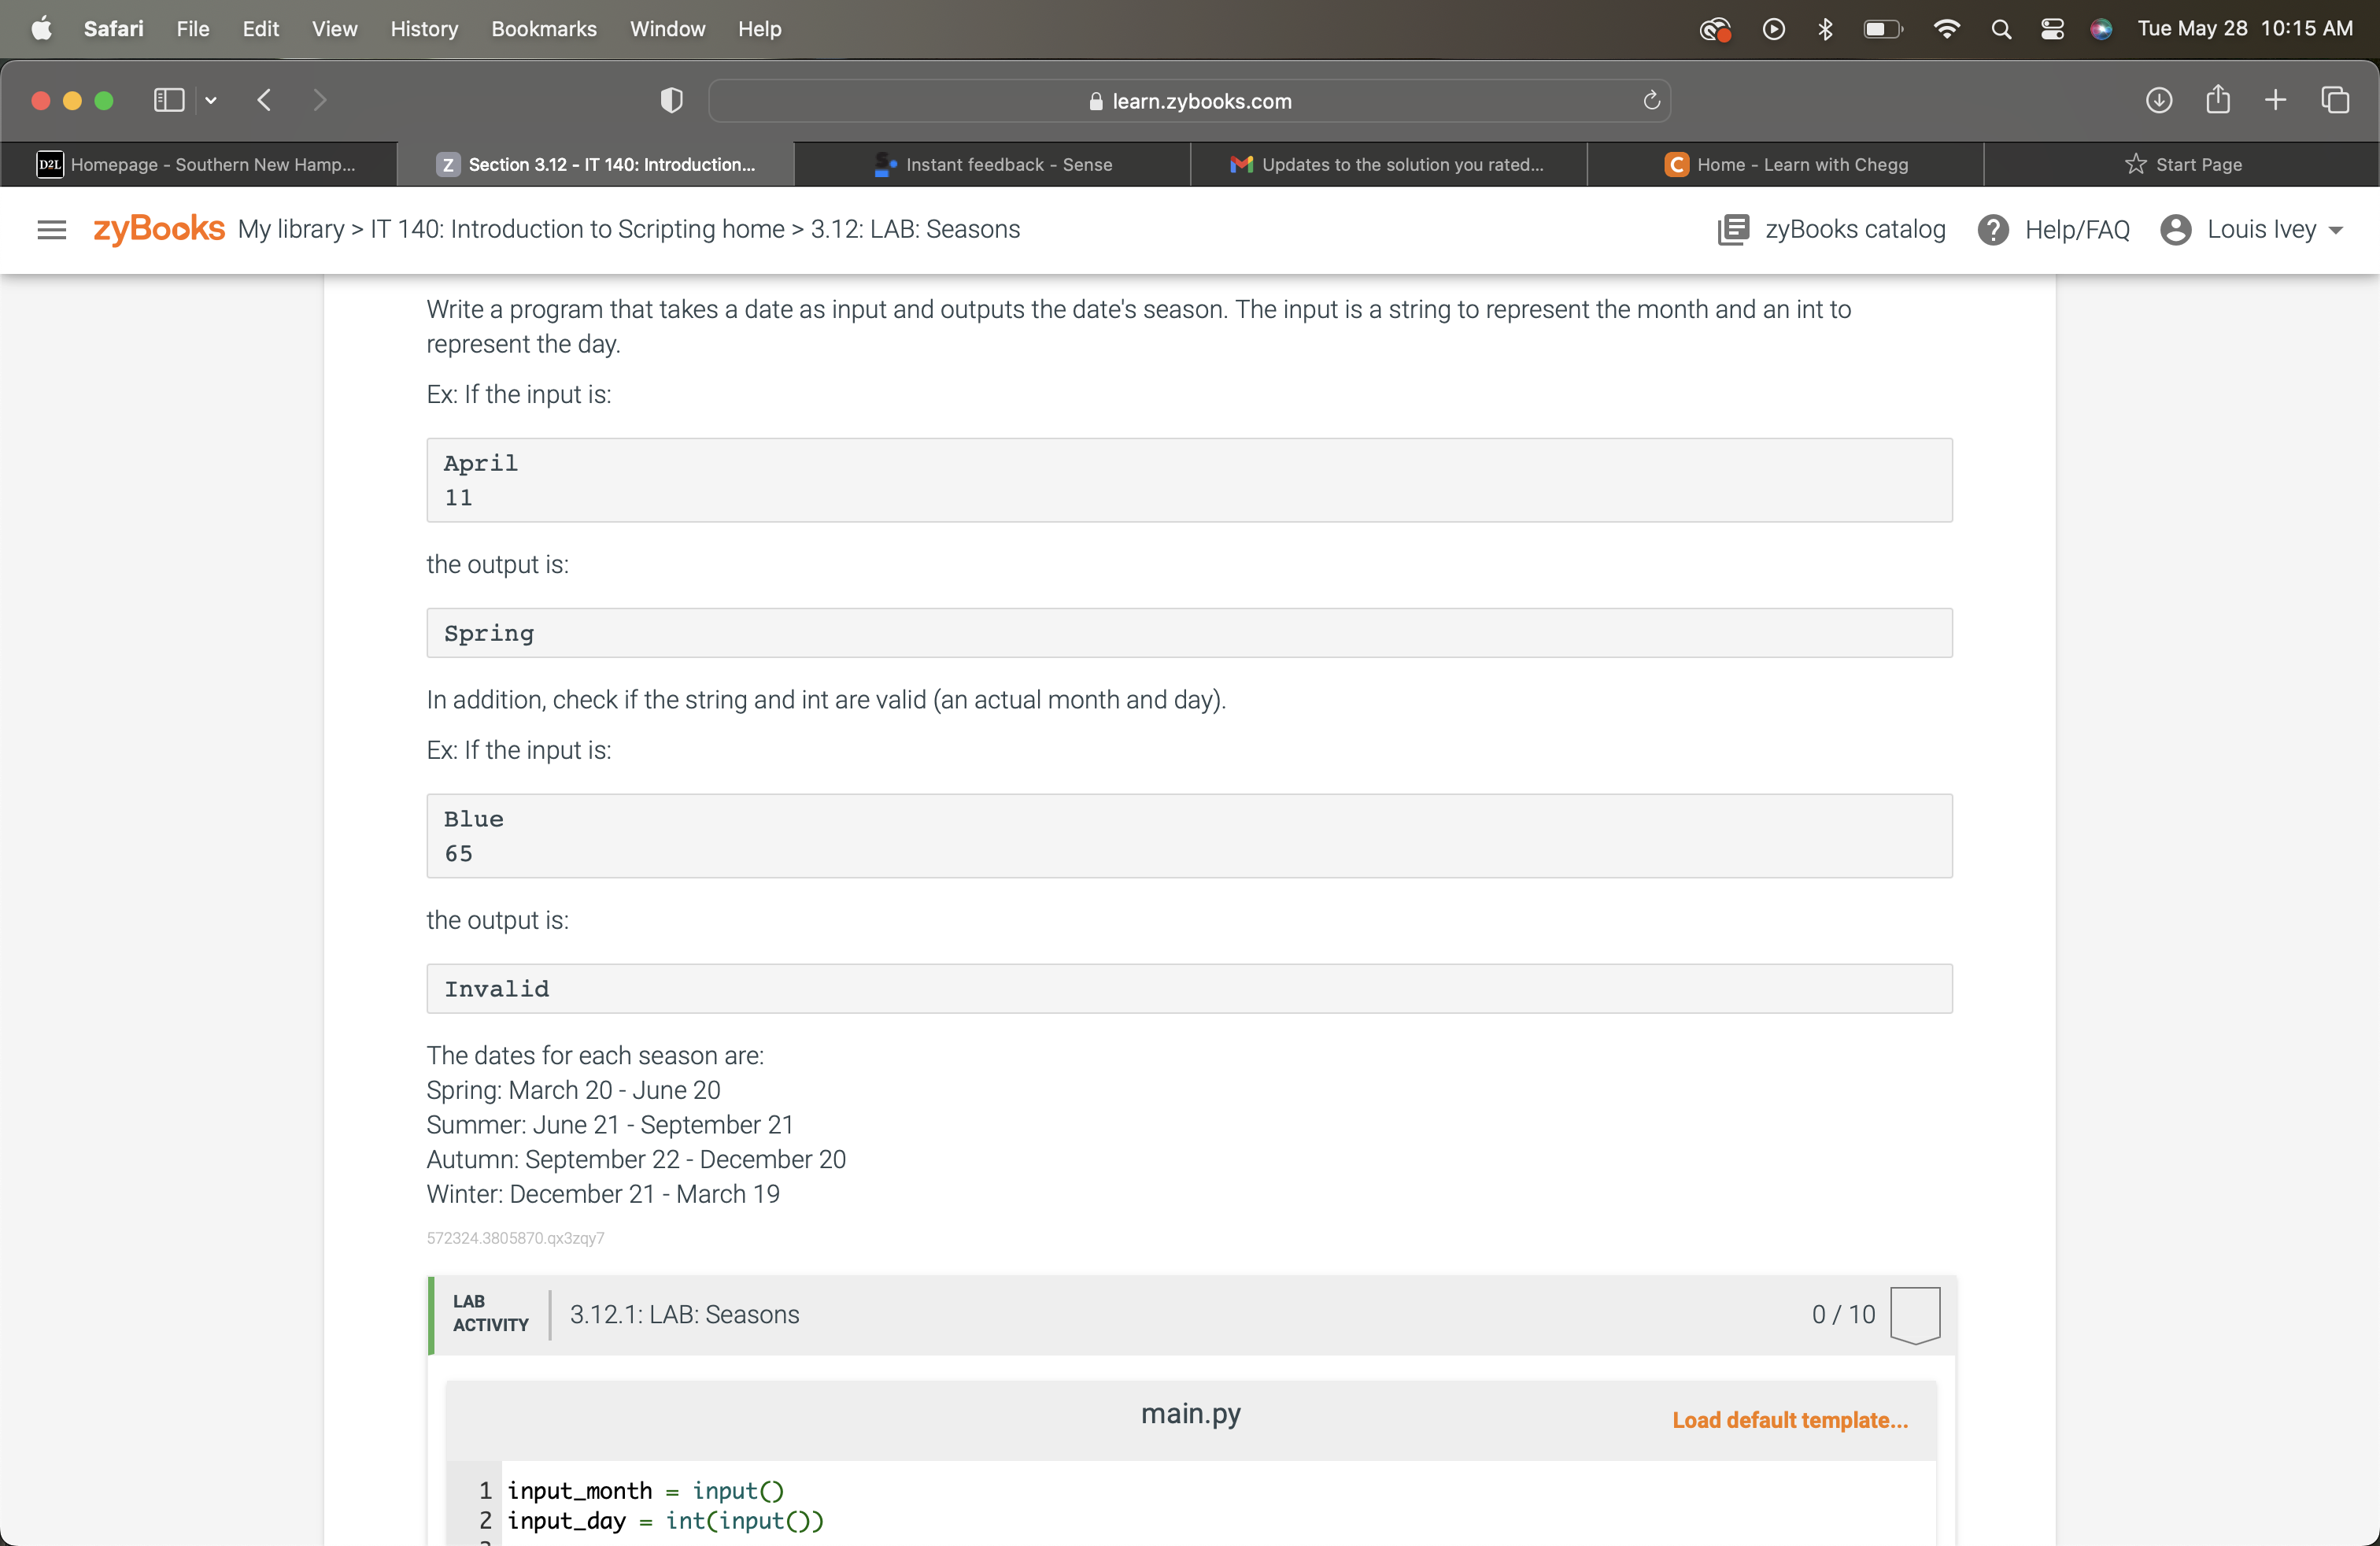Image resolution: width=2380 pixels, height=1546 pixels.
Task: Open the sidebar options chevron
Action: [211, 100]
